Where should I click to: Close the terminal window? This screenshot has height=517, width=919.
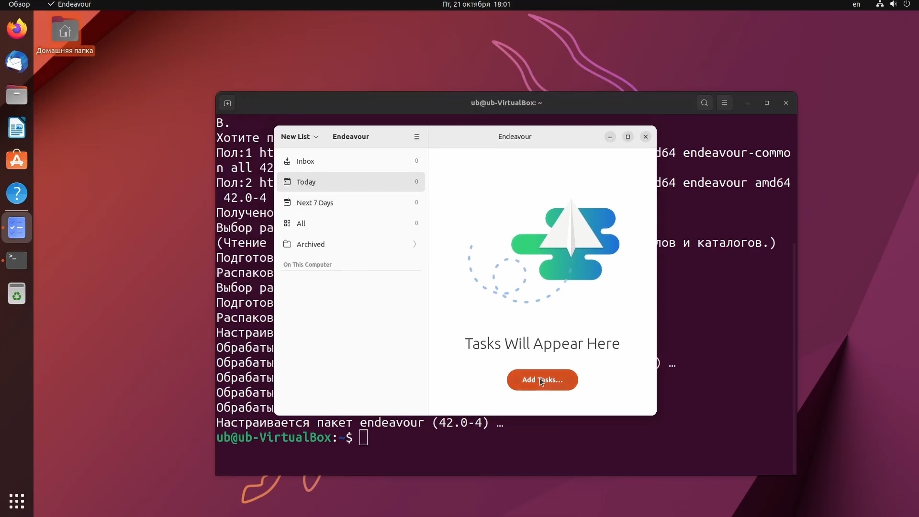[786, 103]
